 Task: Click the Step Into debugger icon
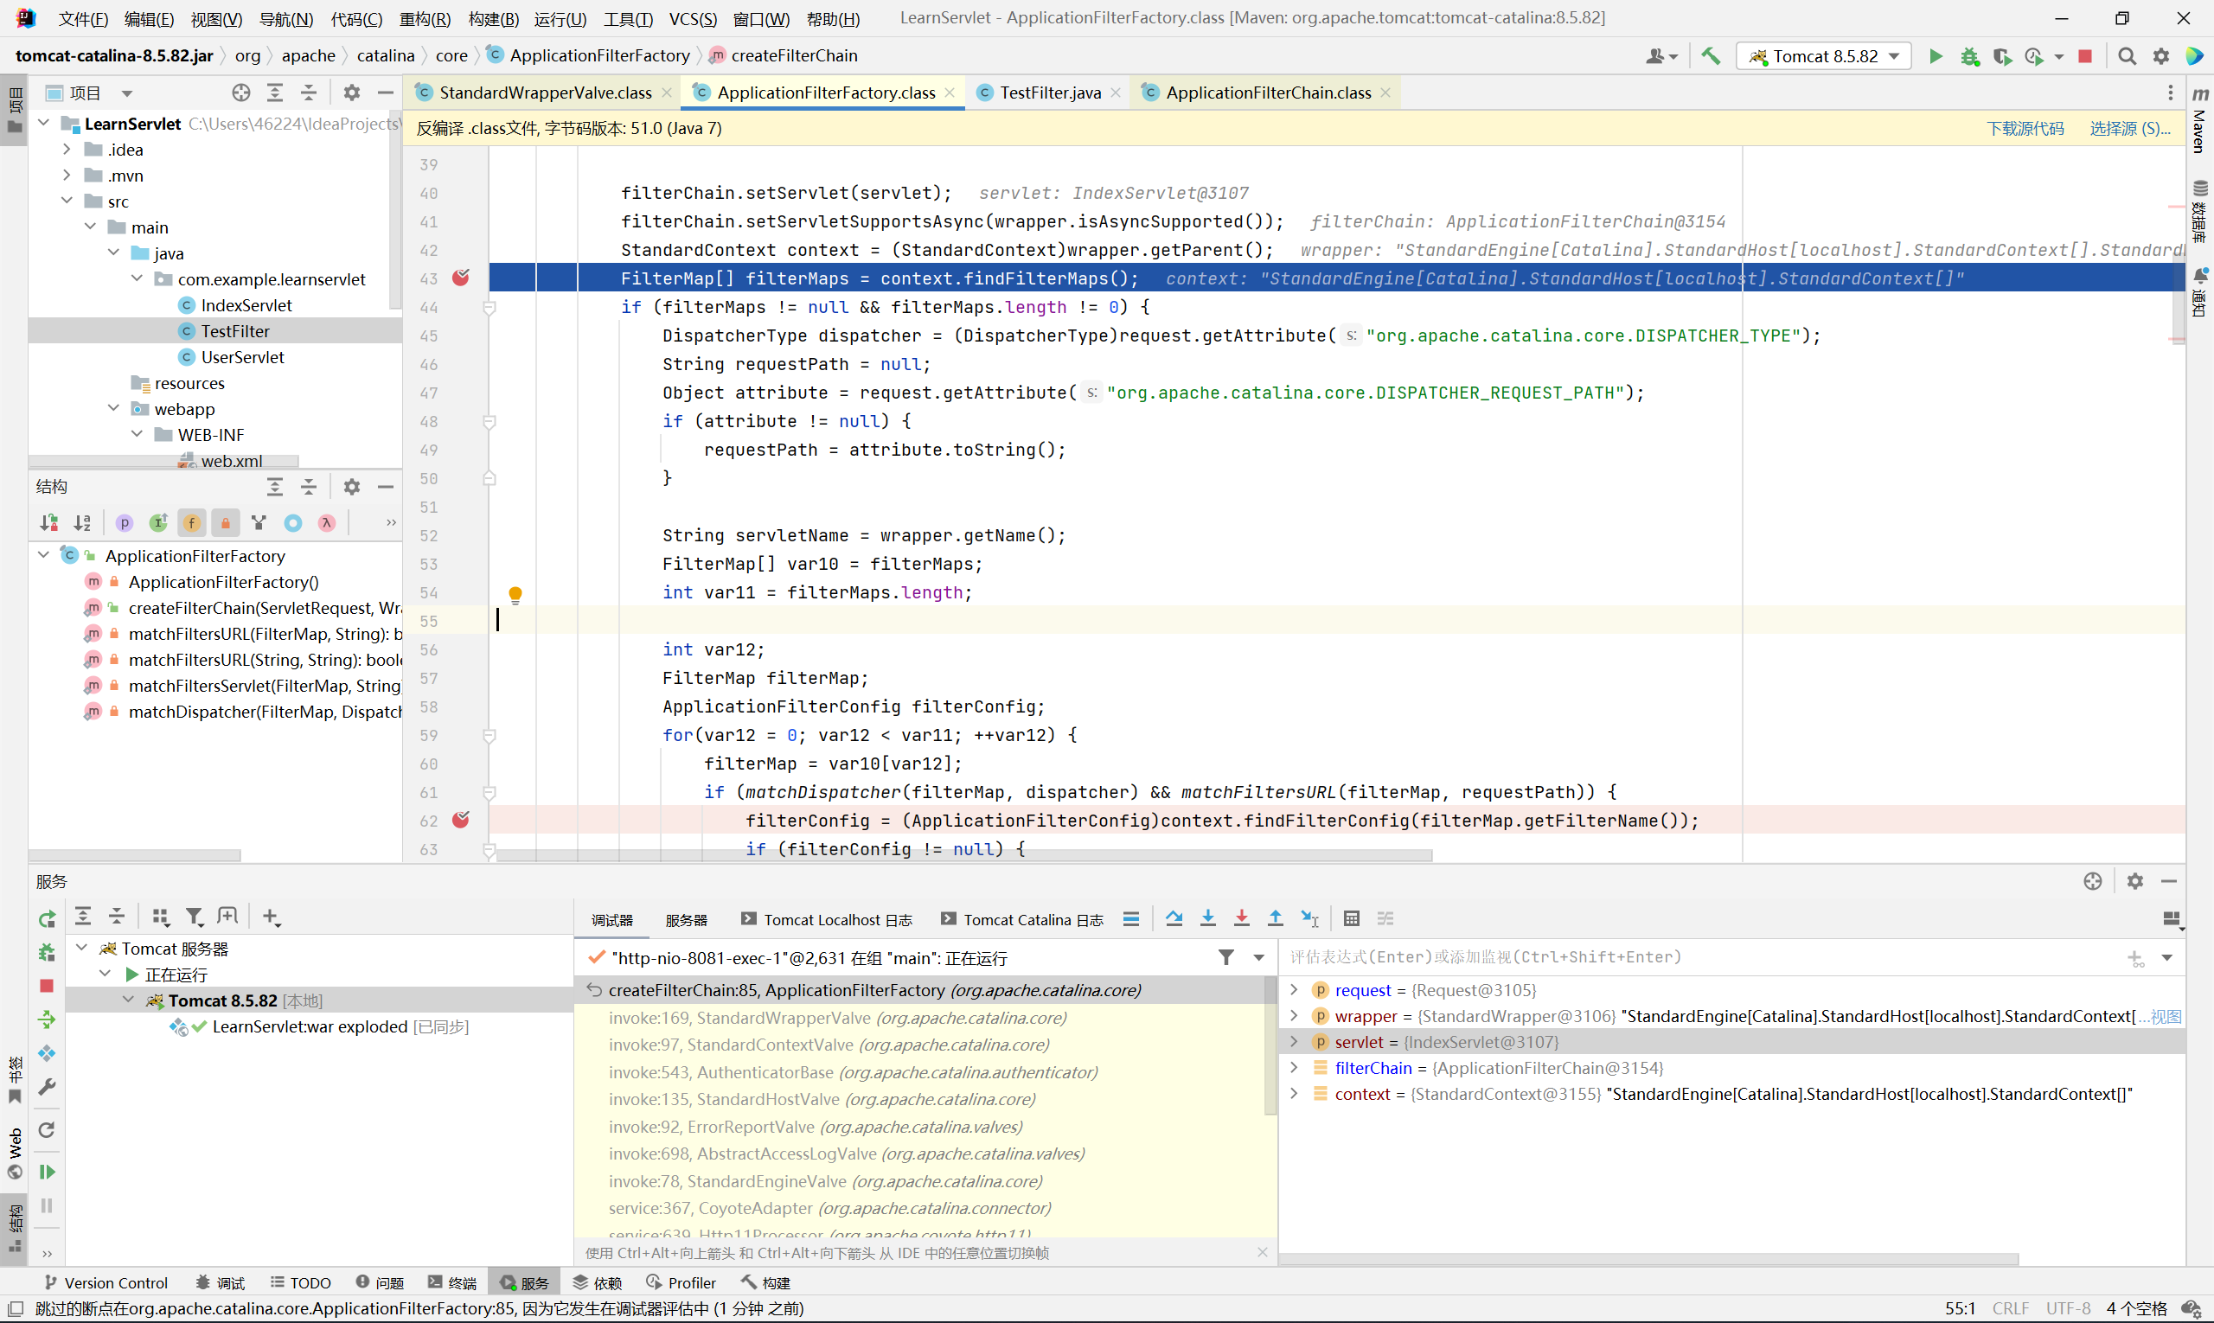[x=1207, y=918]
